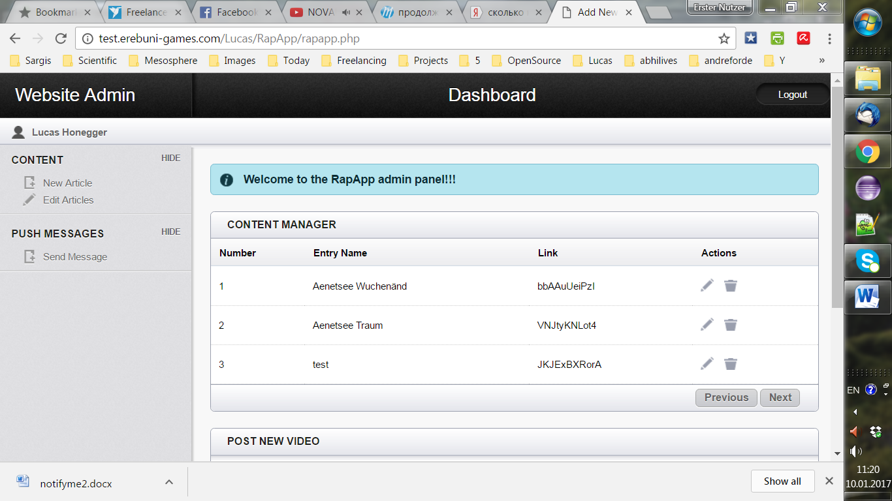Screen dimensions: 892x501
Task: Reload the page in Chrome
Action: (x=61, y=38)
